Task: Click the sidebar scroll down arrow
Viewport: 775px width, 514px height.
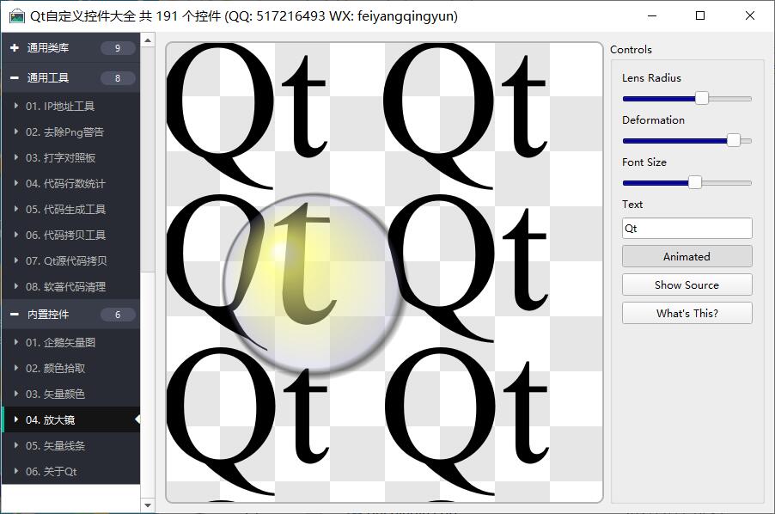Action: (148, 506)
